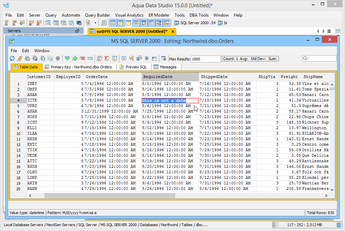
Task: Open the editor window's Window menu
Action: (42, 51)
